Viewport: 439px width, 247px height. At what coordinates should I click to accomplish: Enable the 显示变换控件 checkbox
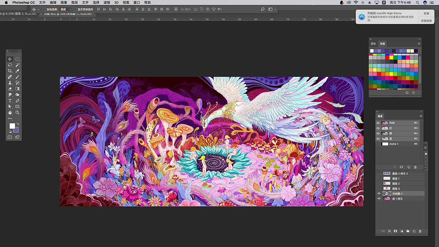[x=76, y=10]
